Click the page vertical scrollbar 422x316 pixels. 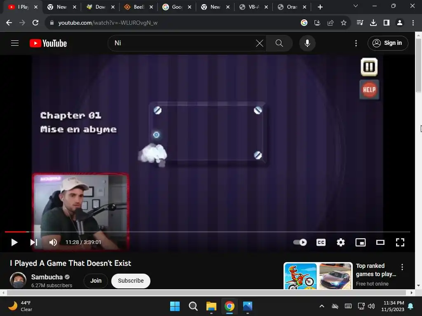418,66
